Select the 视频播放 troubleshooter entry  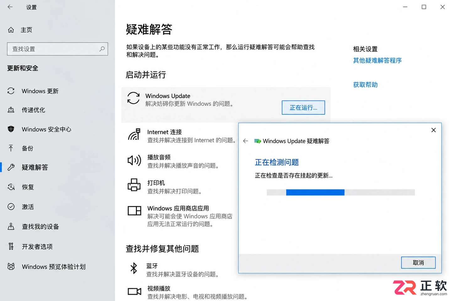(187, 292)
